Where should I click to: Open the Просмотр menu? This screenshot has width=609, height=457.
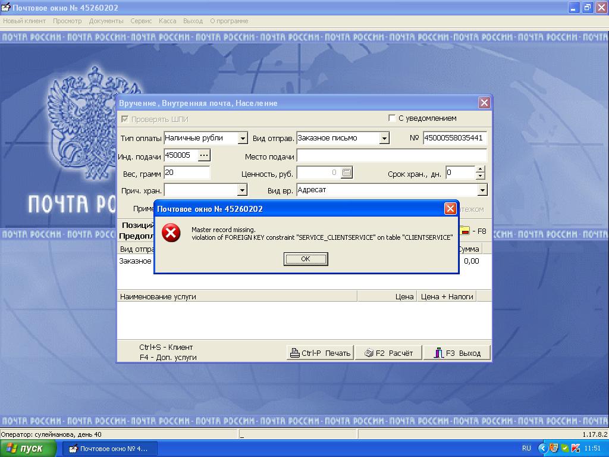coord(67,21)
